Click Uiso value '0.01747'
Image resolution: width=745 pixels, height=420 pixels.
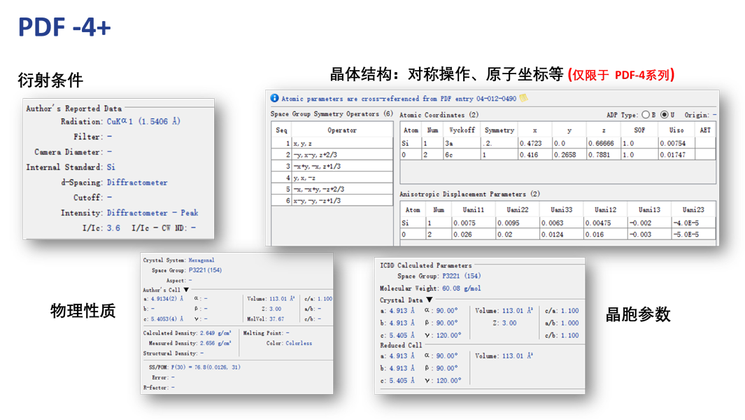point(676,155)
